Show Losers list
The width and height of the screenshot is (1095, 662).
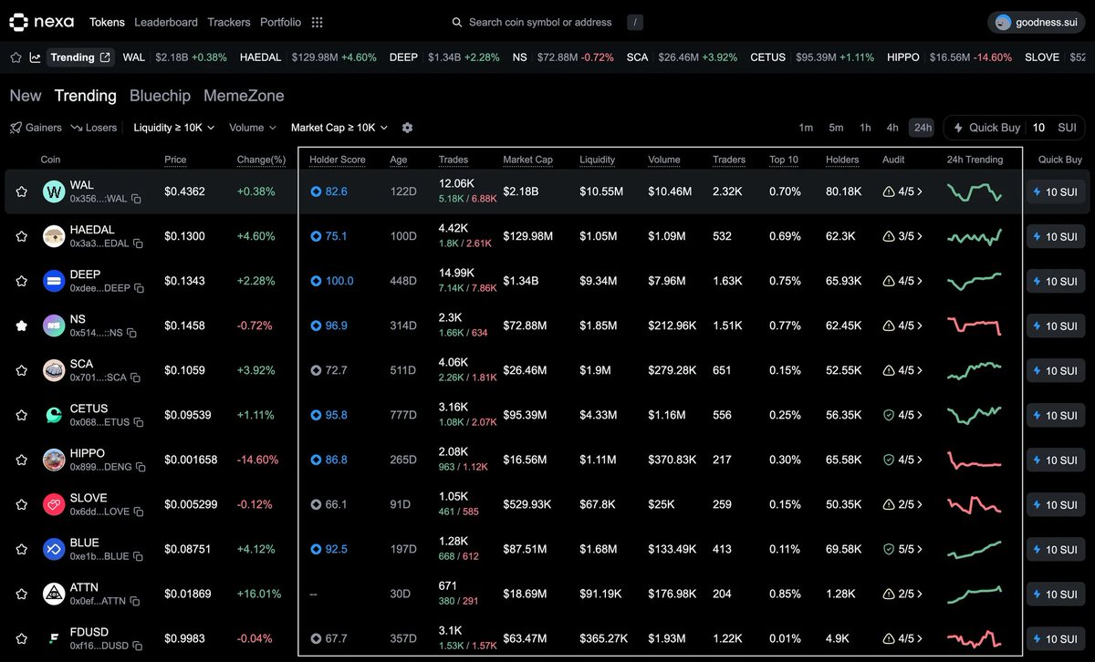pos(94,128)
